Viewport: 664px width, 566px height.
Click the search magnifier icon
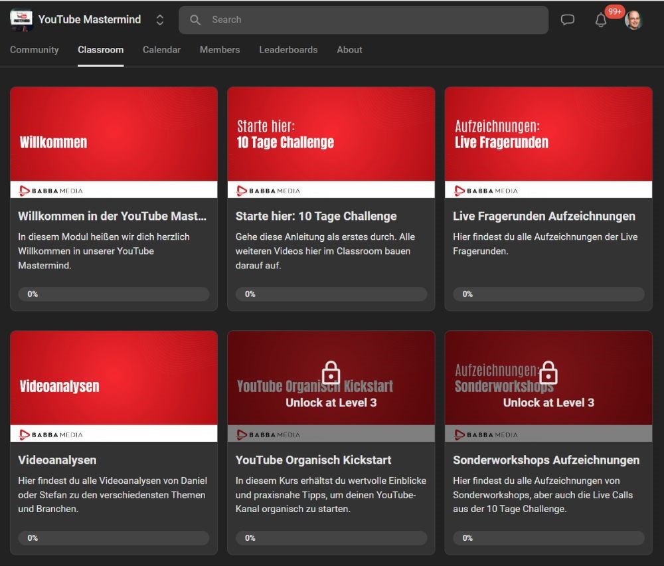pos(195,20)
